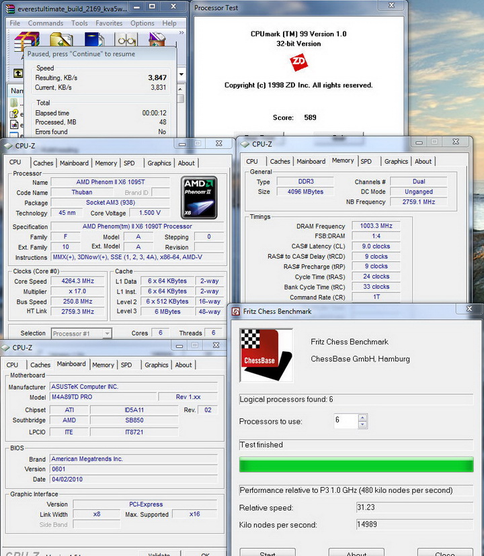The height and width of the screenshot is (556, 484).
Task: Switch to Mainboard tab in CPU window
Action: pyautogui.click(x=74, y=163)
